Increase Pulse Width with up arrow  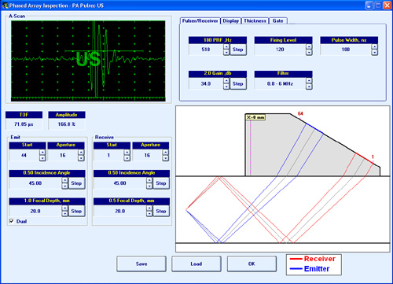tap(375, 46)
